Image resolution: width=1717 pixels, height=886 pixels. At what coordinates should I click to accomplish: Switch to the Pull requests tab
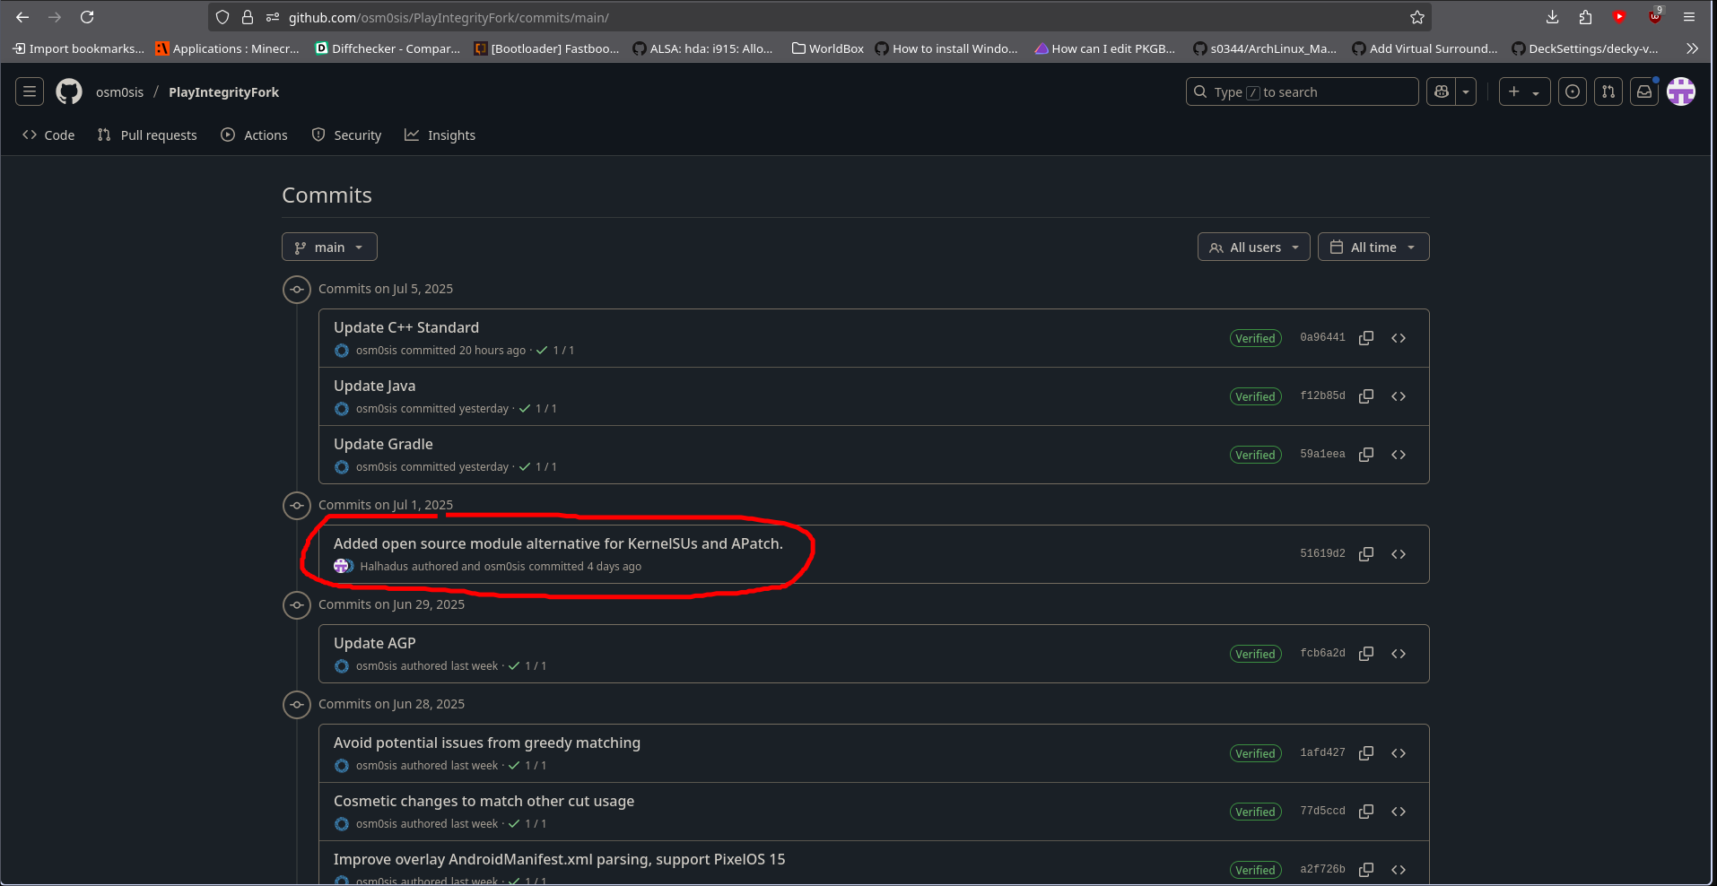click(147, 135)
